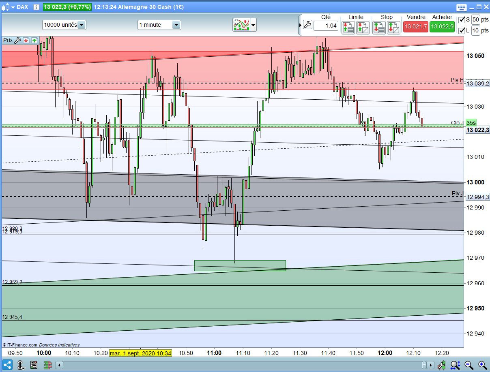The width and height of the screenshot is (490, 372).
Task: Click the scrollbar left arrow
Action: pyautogui.click(x=59, y=365)
